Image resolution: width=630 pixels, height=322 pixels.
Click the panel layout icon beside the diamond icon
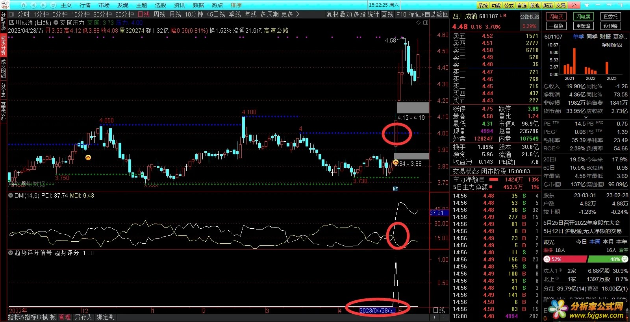(426, 23)
